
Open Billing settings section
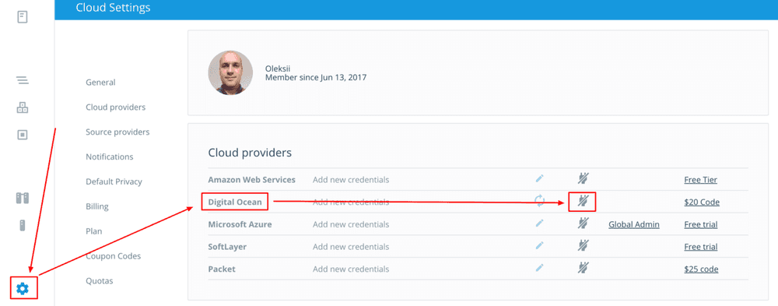coord(97,206)
